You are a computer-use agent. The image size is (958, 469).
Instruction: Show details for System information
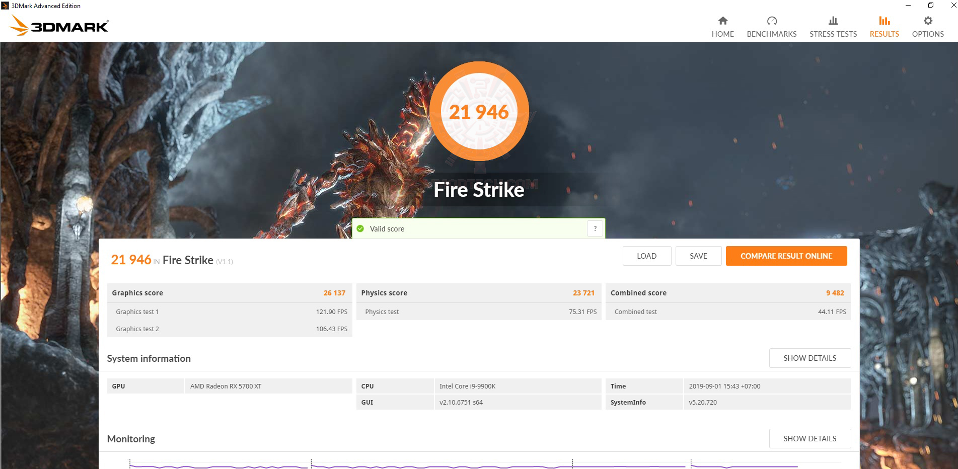click(809, 358)
